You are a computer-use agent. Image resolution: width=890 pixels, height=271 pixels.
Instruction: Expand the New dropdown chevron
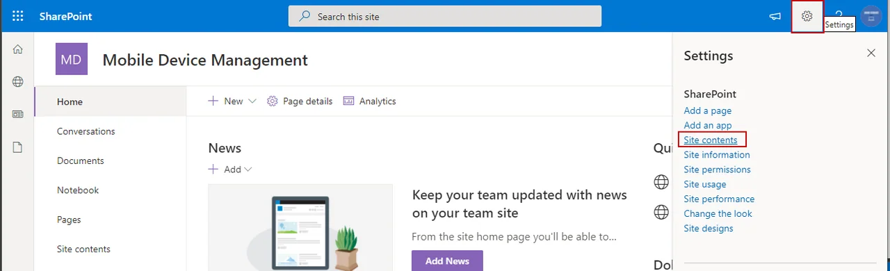252,101
